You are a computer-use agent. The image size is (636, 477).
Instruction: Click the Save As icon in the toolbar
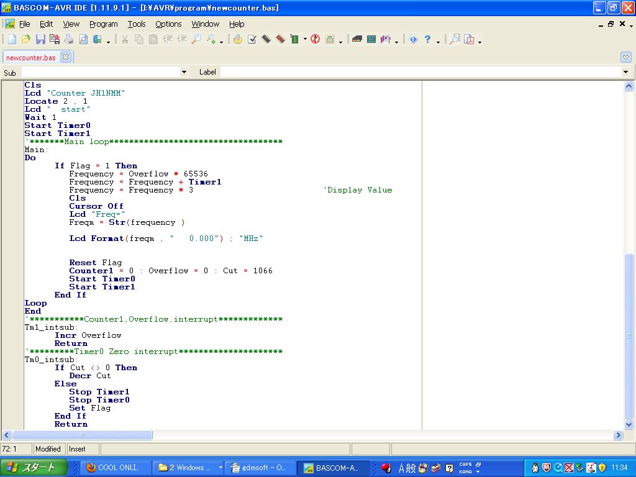55,39
